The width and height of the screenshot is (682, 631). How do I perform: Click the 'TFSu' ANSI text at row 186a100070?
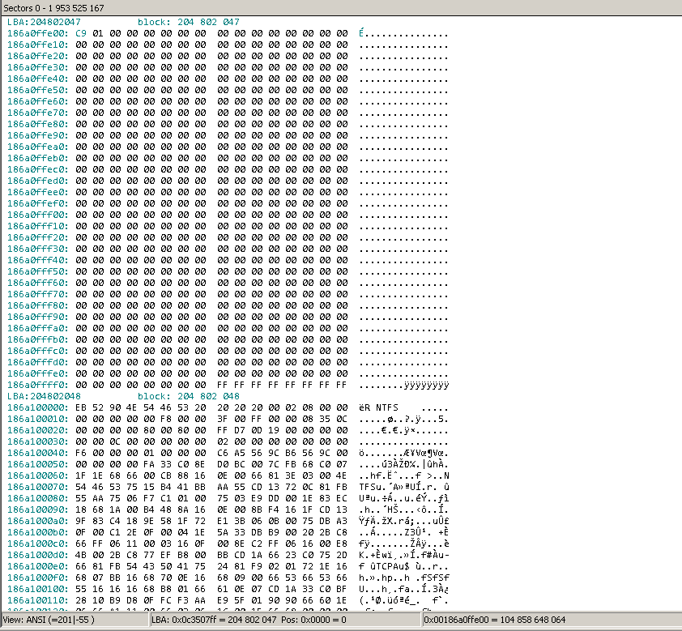tap(369, 487)
